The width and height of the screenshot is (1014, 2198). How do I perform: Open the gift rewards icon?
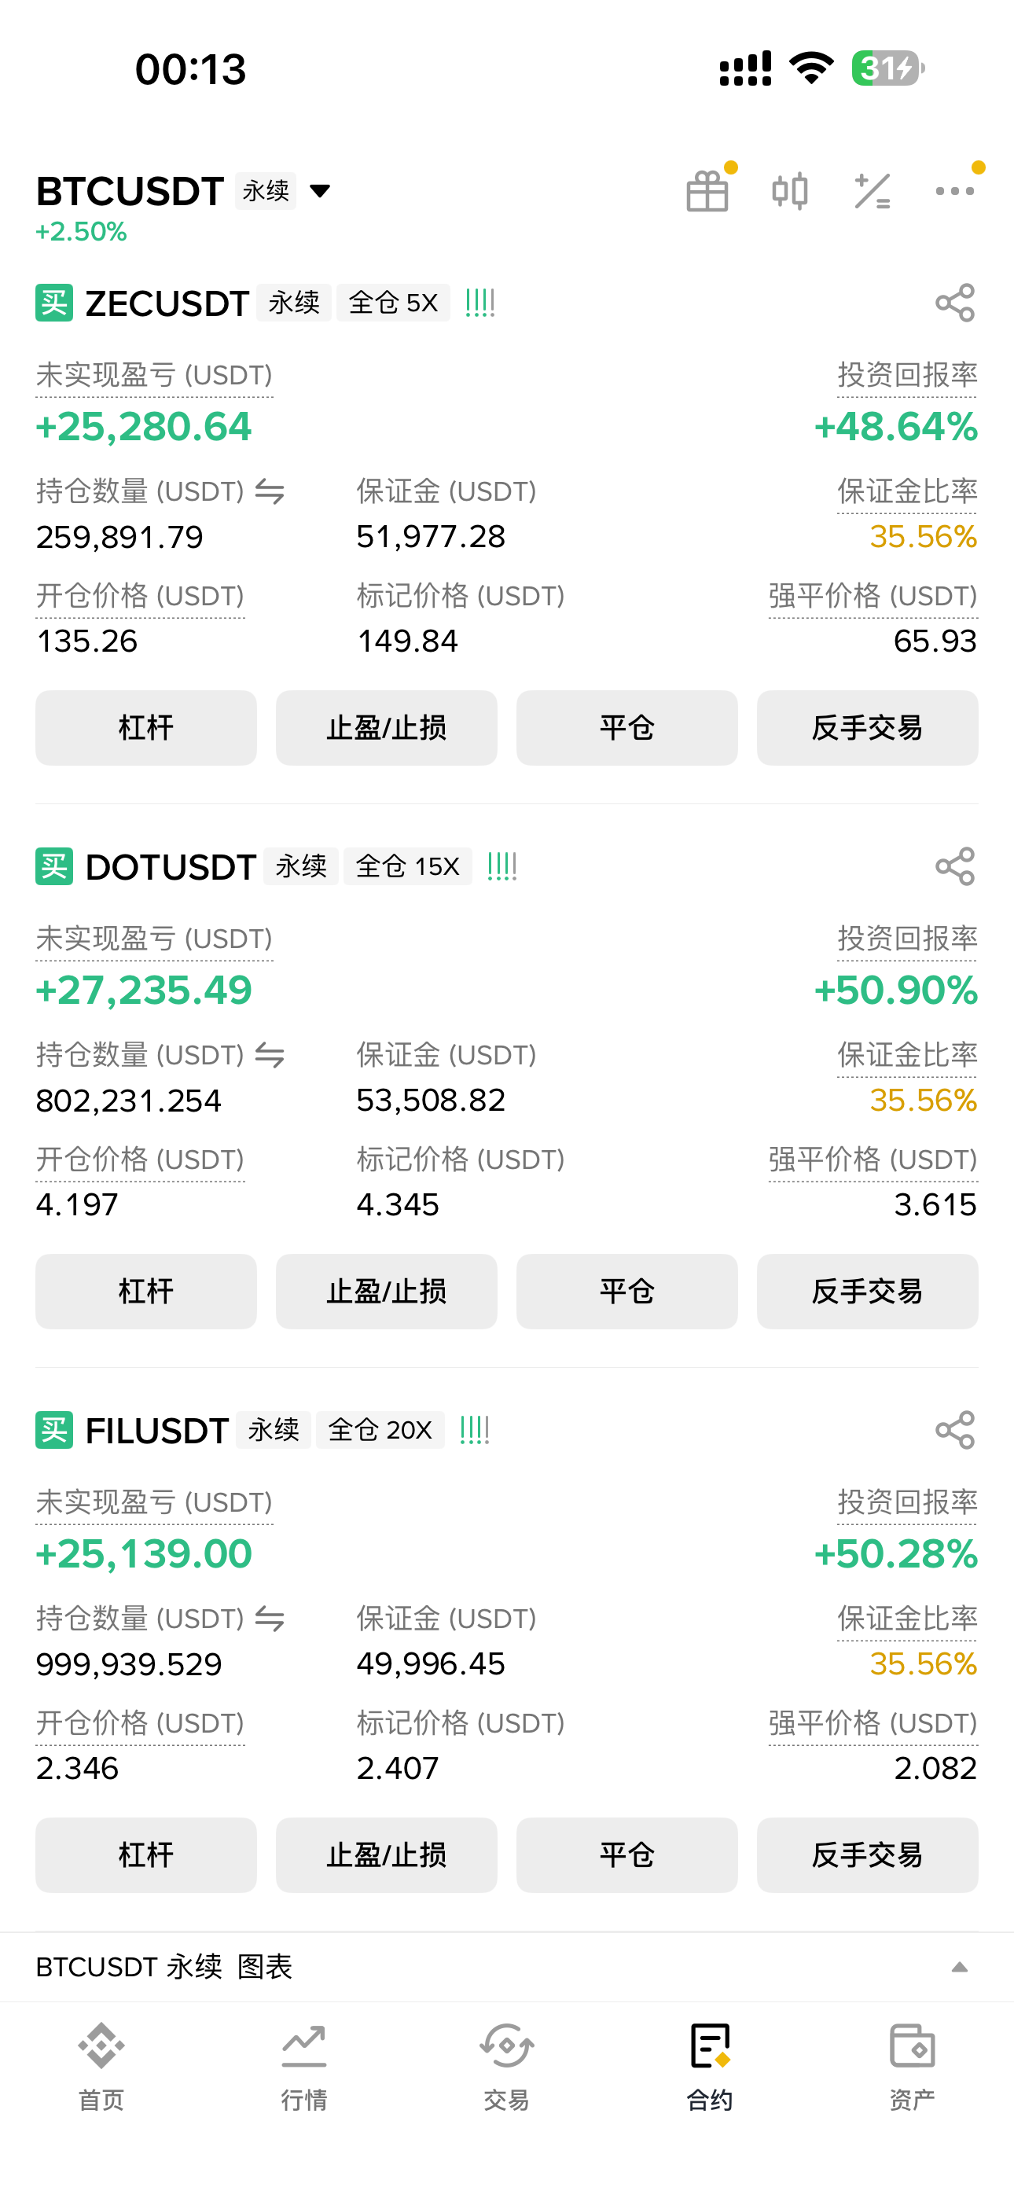click(x=707, y=191)
